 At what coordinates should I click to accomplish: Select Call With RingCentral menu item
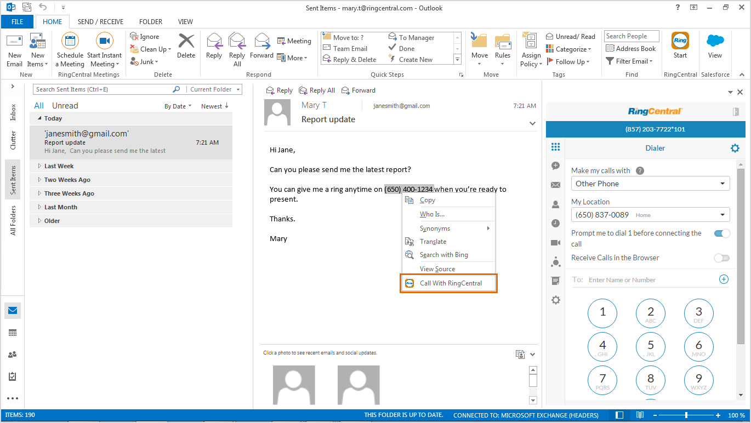click(450, 283)
